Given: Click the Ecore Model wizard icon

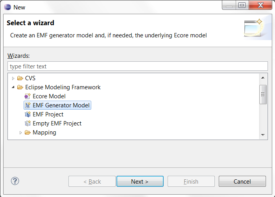Looking at the screenshot, I should (28, 96).
